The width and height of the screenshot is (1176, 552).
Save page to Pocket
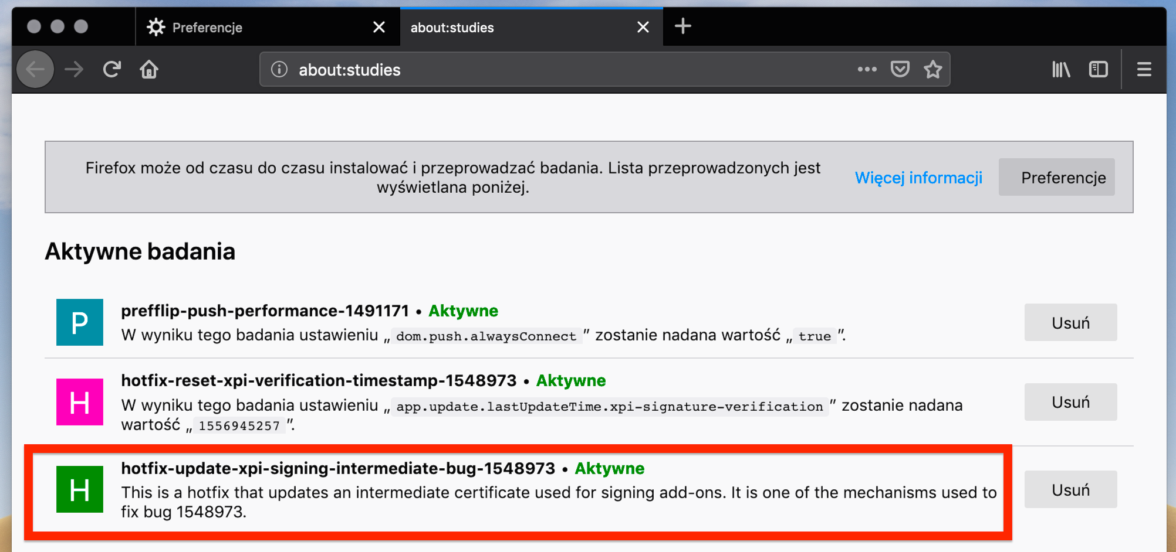pos(900,69)
